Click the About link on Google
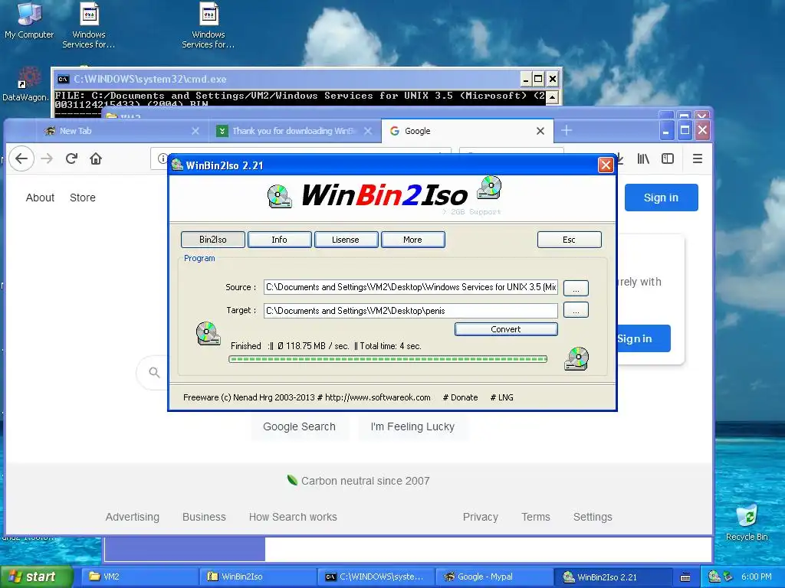 (x=40, y=198)
